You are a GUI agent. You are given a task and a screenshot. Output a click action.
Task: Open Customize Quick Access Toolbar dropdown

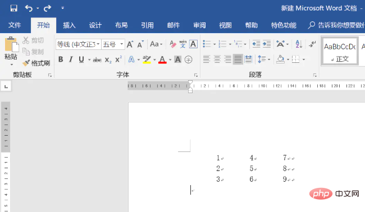point(63,8)
